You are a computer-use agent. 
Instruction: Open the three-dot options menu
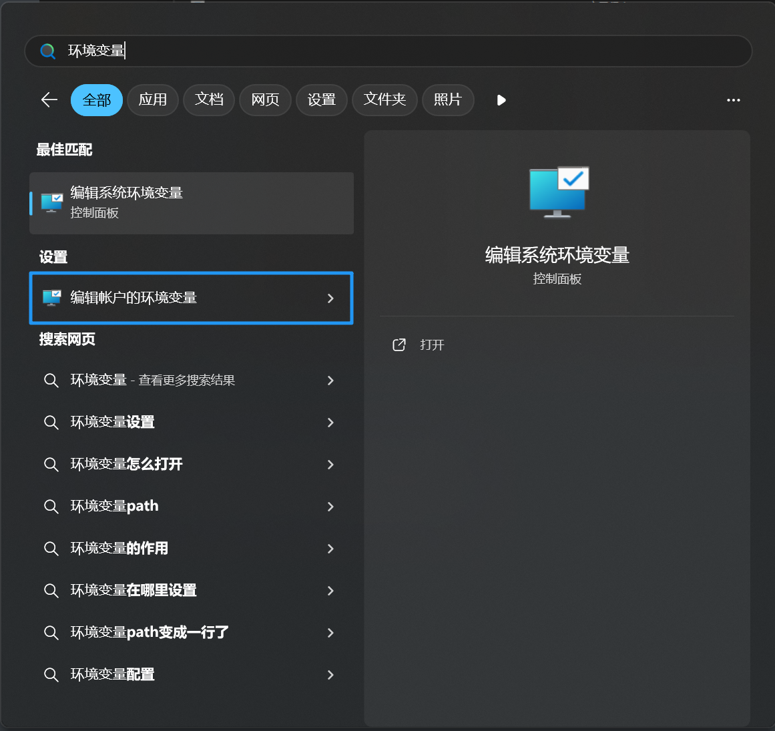733,100
